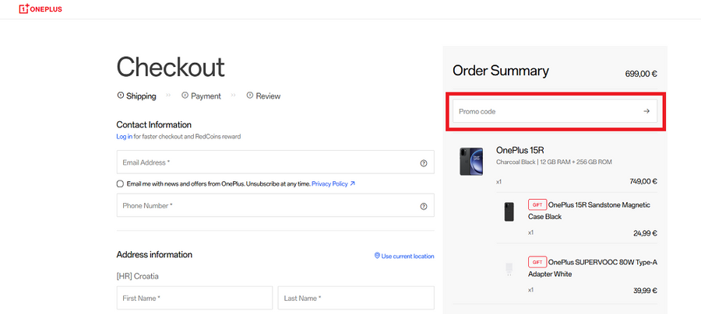Click the Email Address help icon
The width and height of the screenshot is (701, 314).
pyautogui.click(x=424, y=163)
